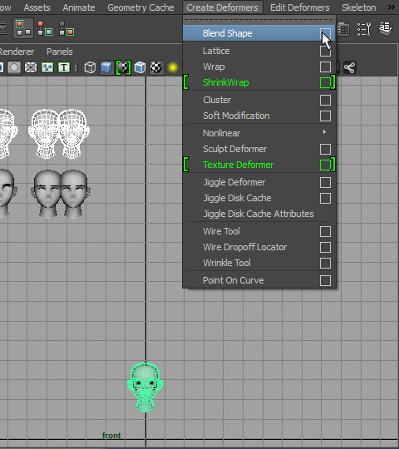
Task: Open Lattice options box
Action: pos(325,52)
